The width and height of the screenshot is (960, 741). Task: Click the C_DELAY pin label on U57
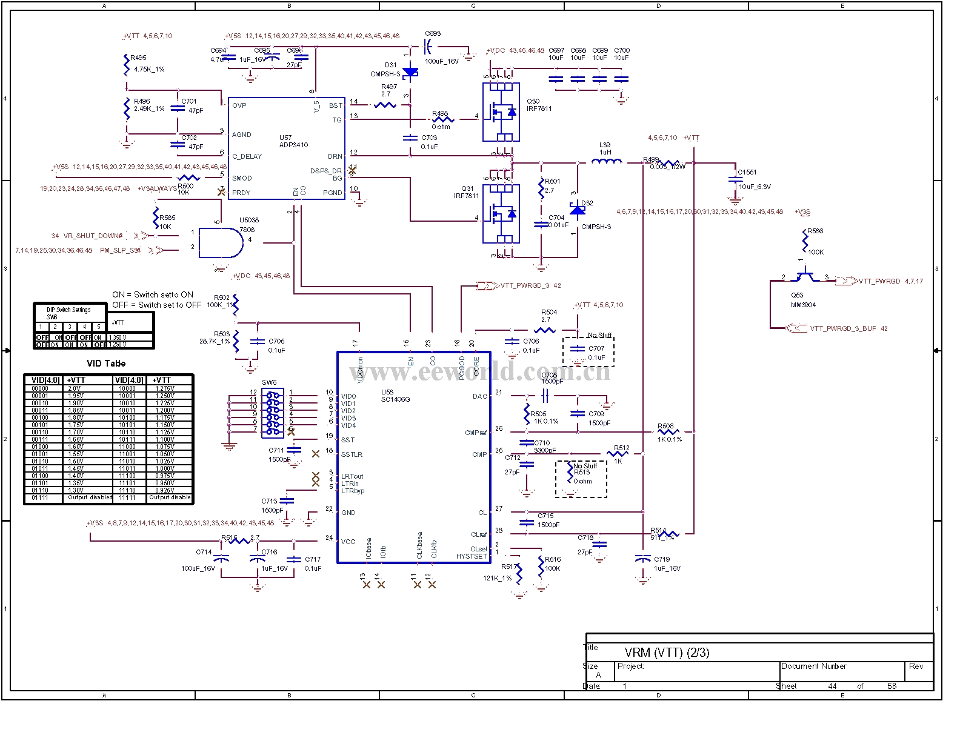pos(247,156)
